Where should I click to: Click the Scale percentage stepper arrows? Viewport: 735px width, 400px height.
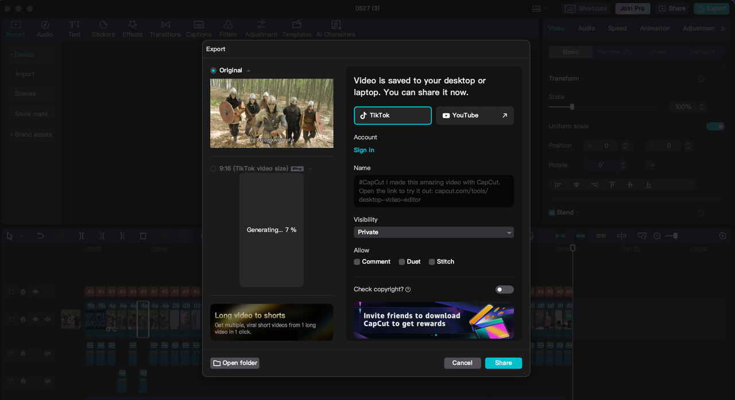702,107
